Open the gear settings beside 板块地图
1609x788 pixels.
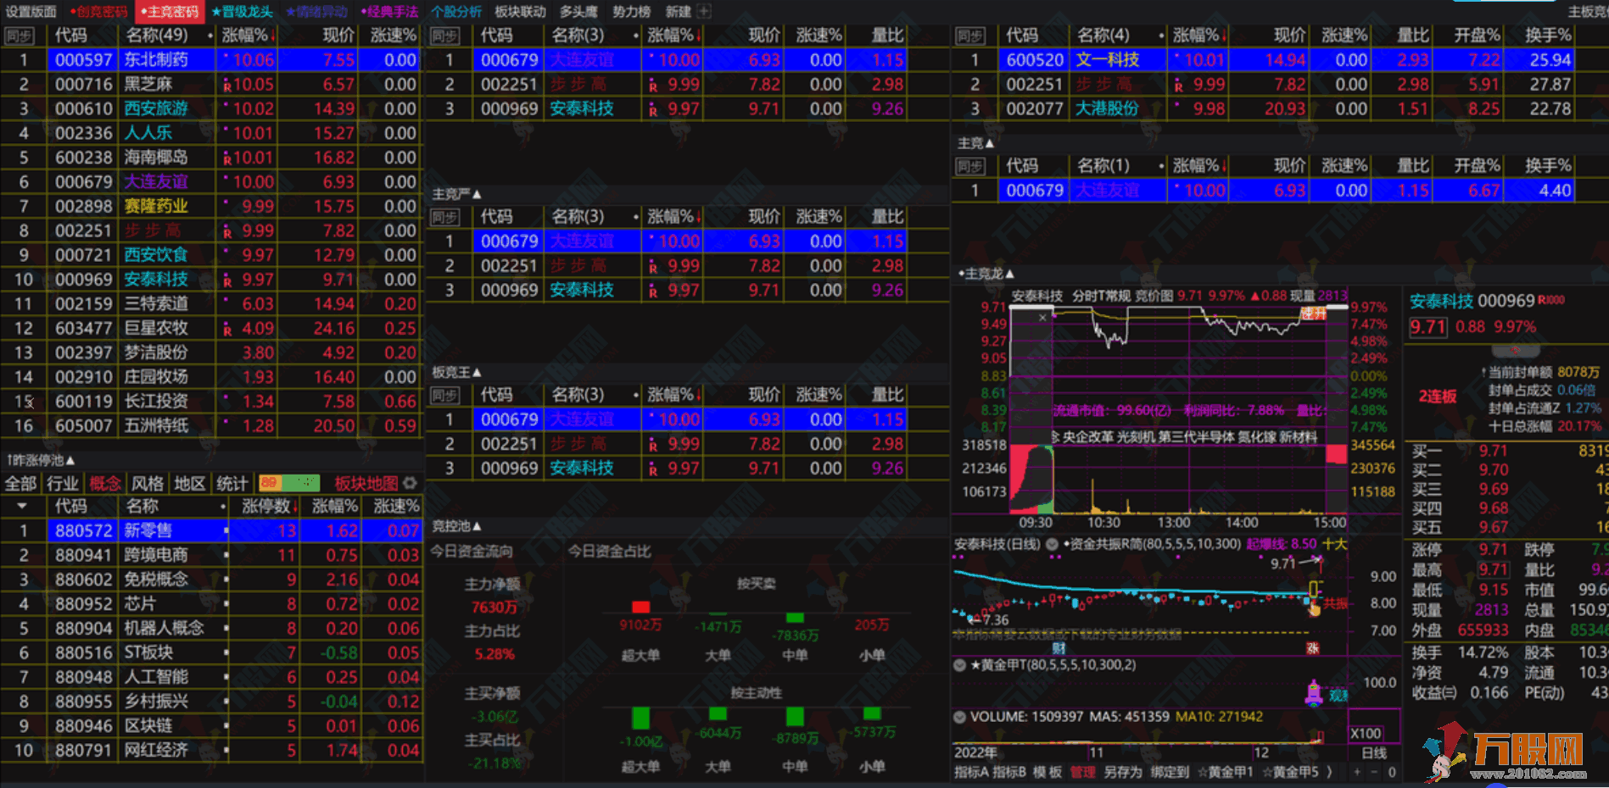tap(411, 483)
